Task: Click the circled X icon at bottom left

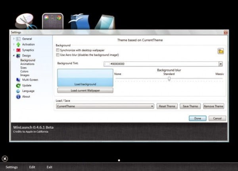Action: point(5,159)
